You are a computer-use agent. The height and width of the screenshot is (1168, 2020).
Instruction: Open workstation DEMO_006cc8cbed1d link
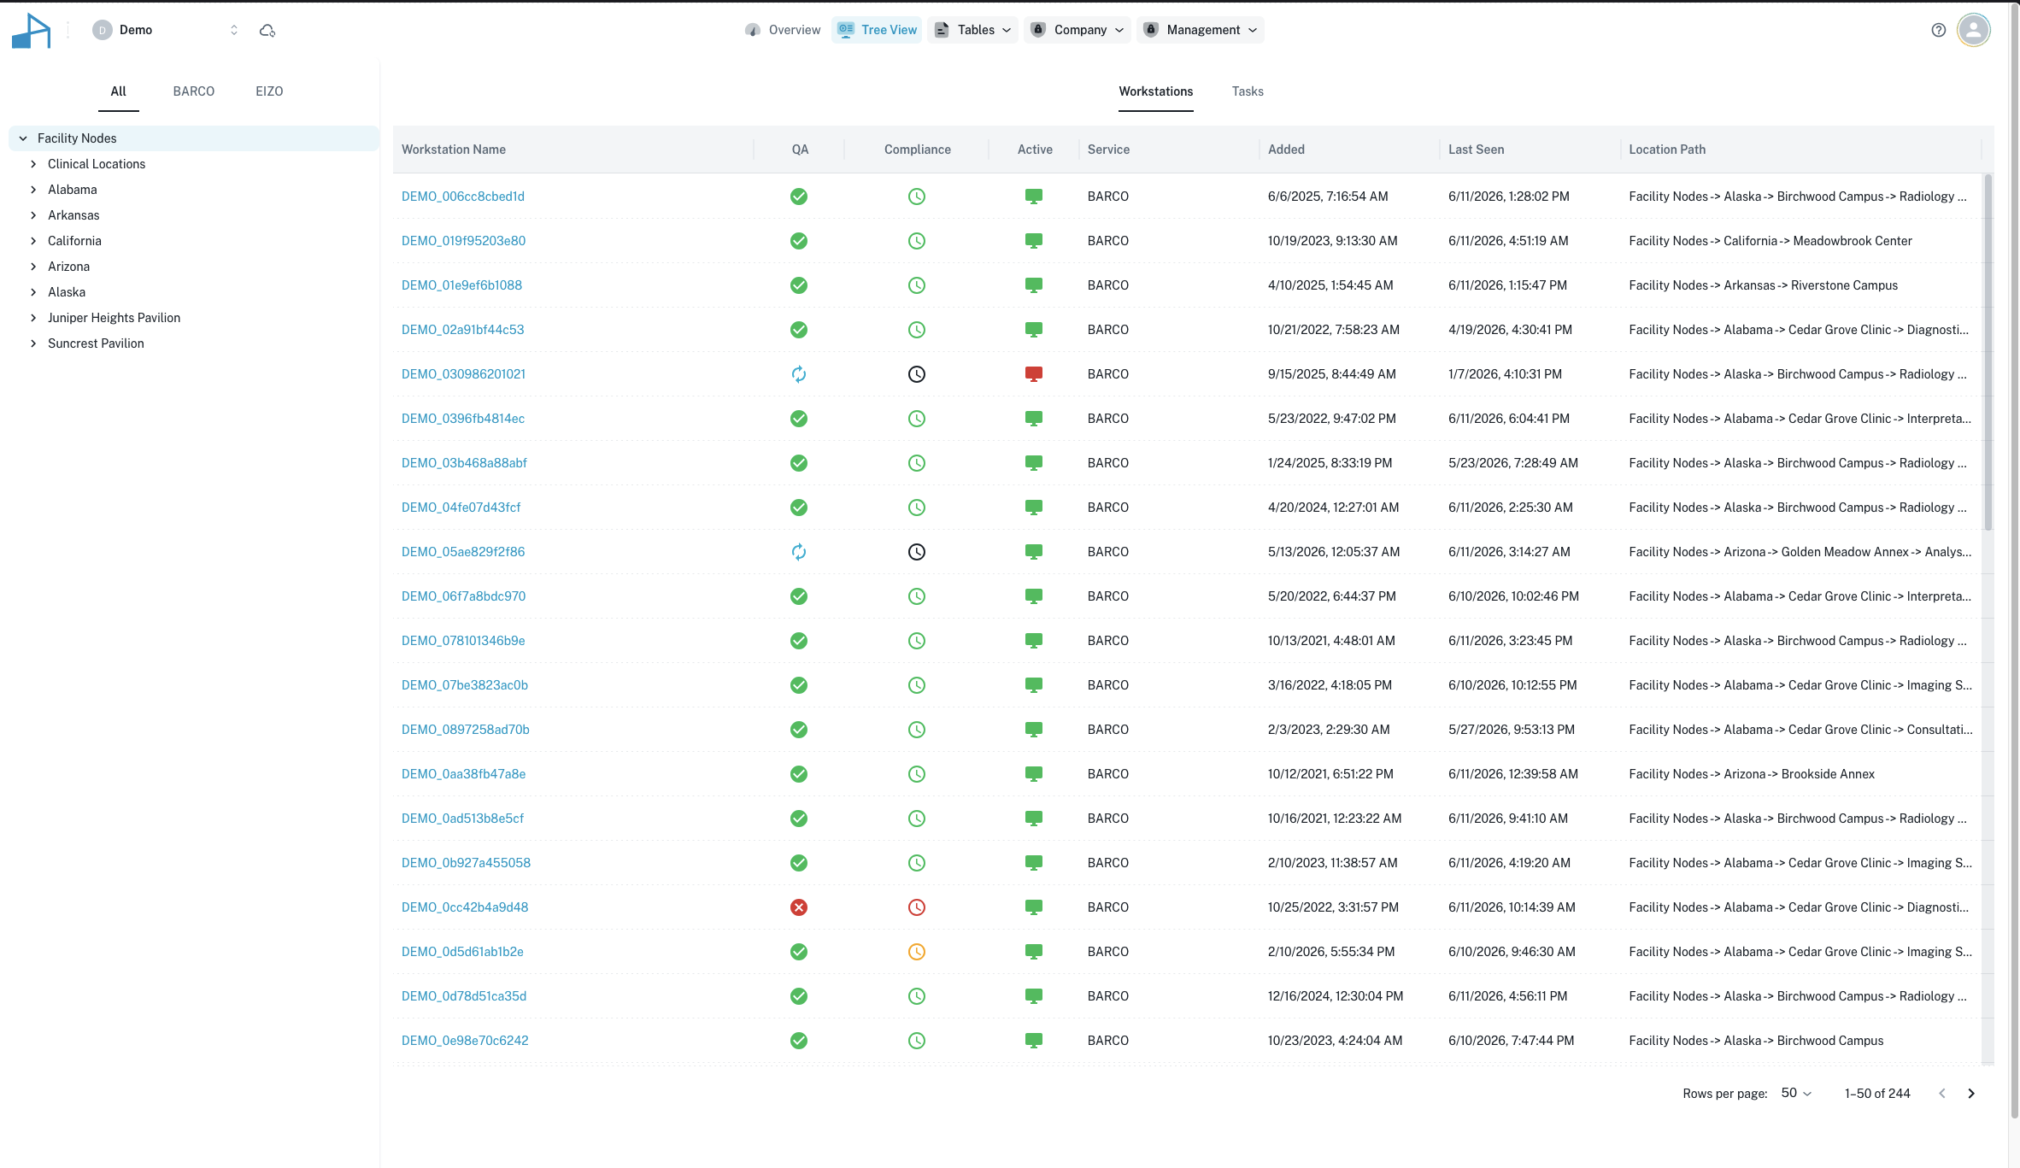463,197
